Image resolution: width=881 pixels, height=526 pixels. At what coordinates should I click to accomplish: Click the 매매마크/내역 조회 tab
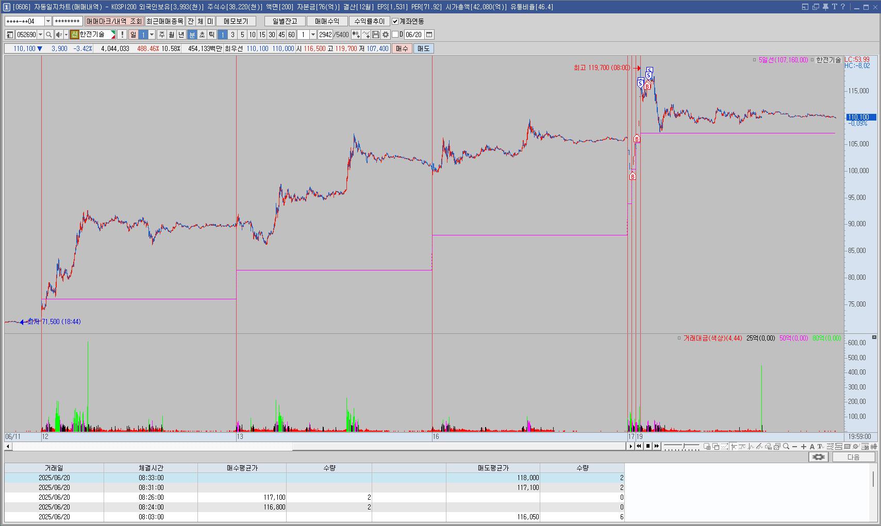pyautogui.click(x=114, y=21)
